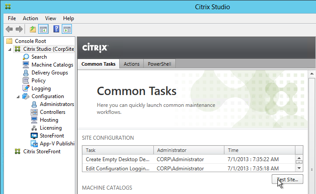Click the Configuration node icon
The image size is (316, 194).
pyautogui.click(x=26, y=96)
